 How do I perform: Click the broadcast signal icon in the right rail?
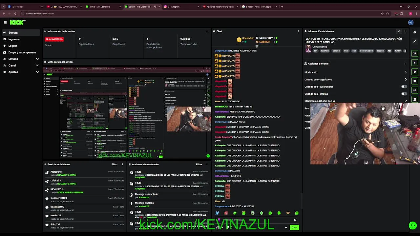coord(415,90)
